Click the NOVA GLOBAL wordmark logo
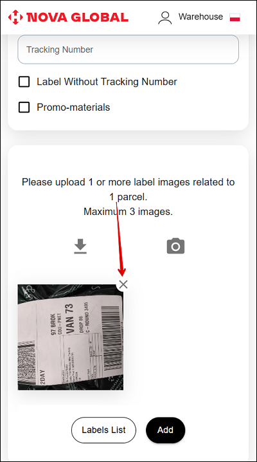Image resolution: width=257 pixels, height=462 pixels. 78,17
